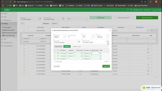Click the Выполнить button above table
Image resolution: width=162 pixels, height=91 pixels.
46,24
